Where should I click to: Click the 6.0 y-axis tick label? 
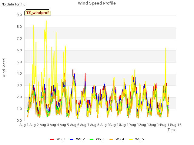19,50
